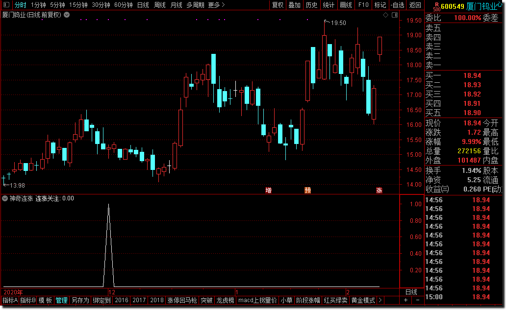This screenshot has width=507, height=310.
Task: Open the 统计 statistics button
Action: tap(329, 5)
